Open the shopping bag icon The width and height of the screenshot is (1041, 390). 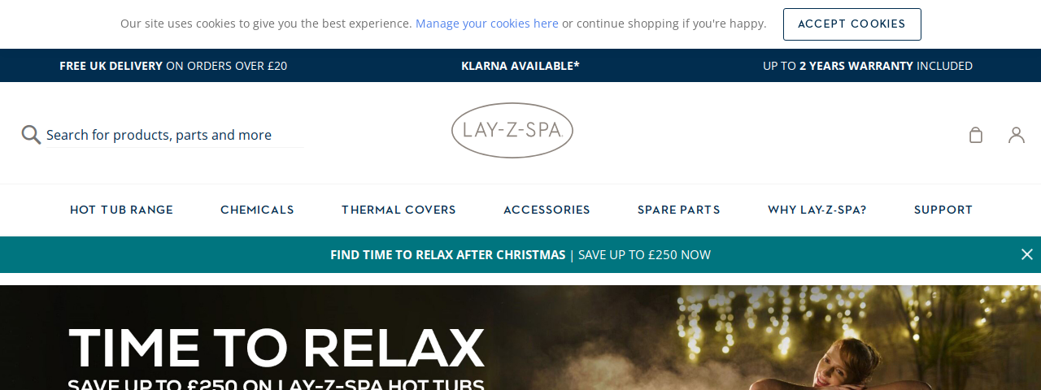pos(976,135)
